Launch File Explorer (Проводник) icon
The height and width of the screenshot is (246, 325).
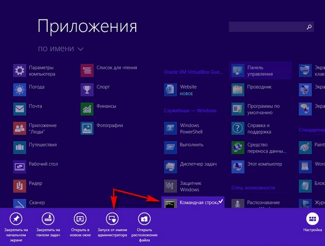[238, 90]
